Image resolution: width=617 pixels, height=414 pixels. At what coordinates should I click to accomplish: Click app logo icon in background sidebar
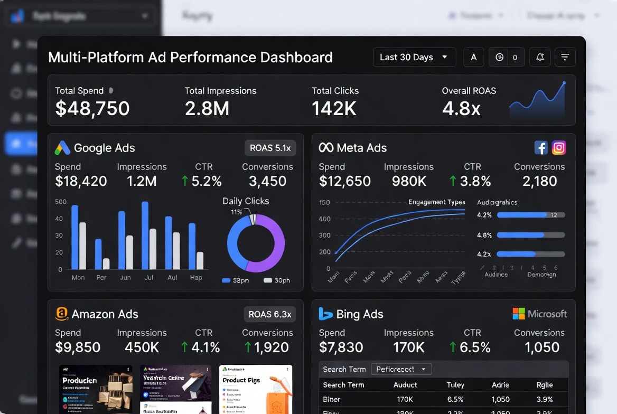point(17,16)
